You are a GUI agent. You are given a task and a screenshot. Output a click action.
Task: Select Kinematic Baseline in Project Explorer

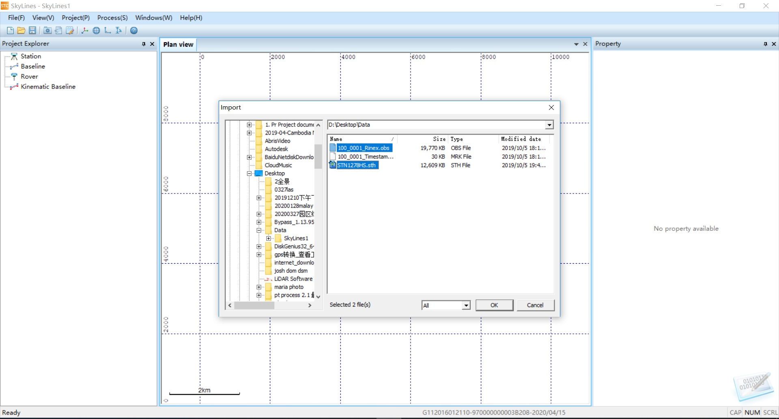pos(48,87)
